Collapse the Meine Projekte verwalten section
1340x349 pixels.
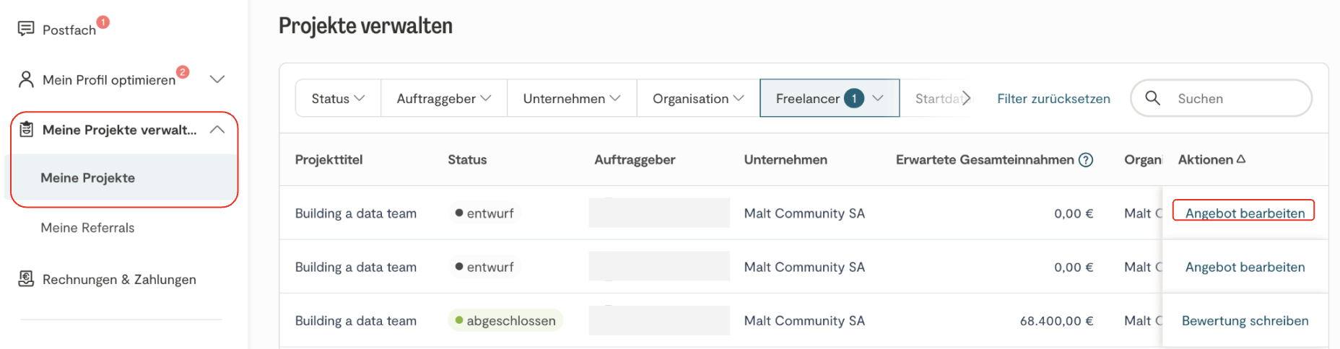click(x=217, y=130)
